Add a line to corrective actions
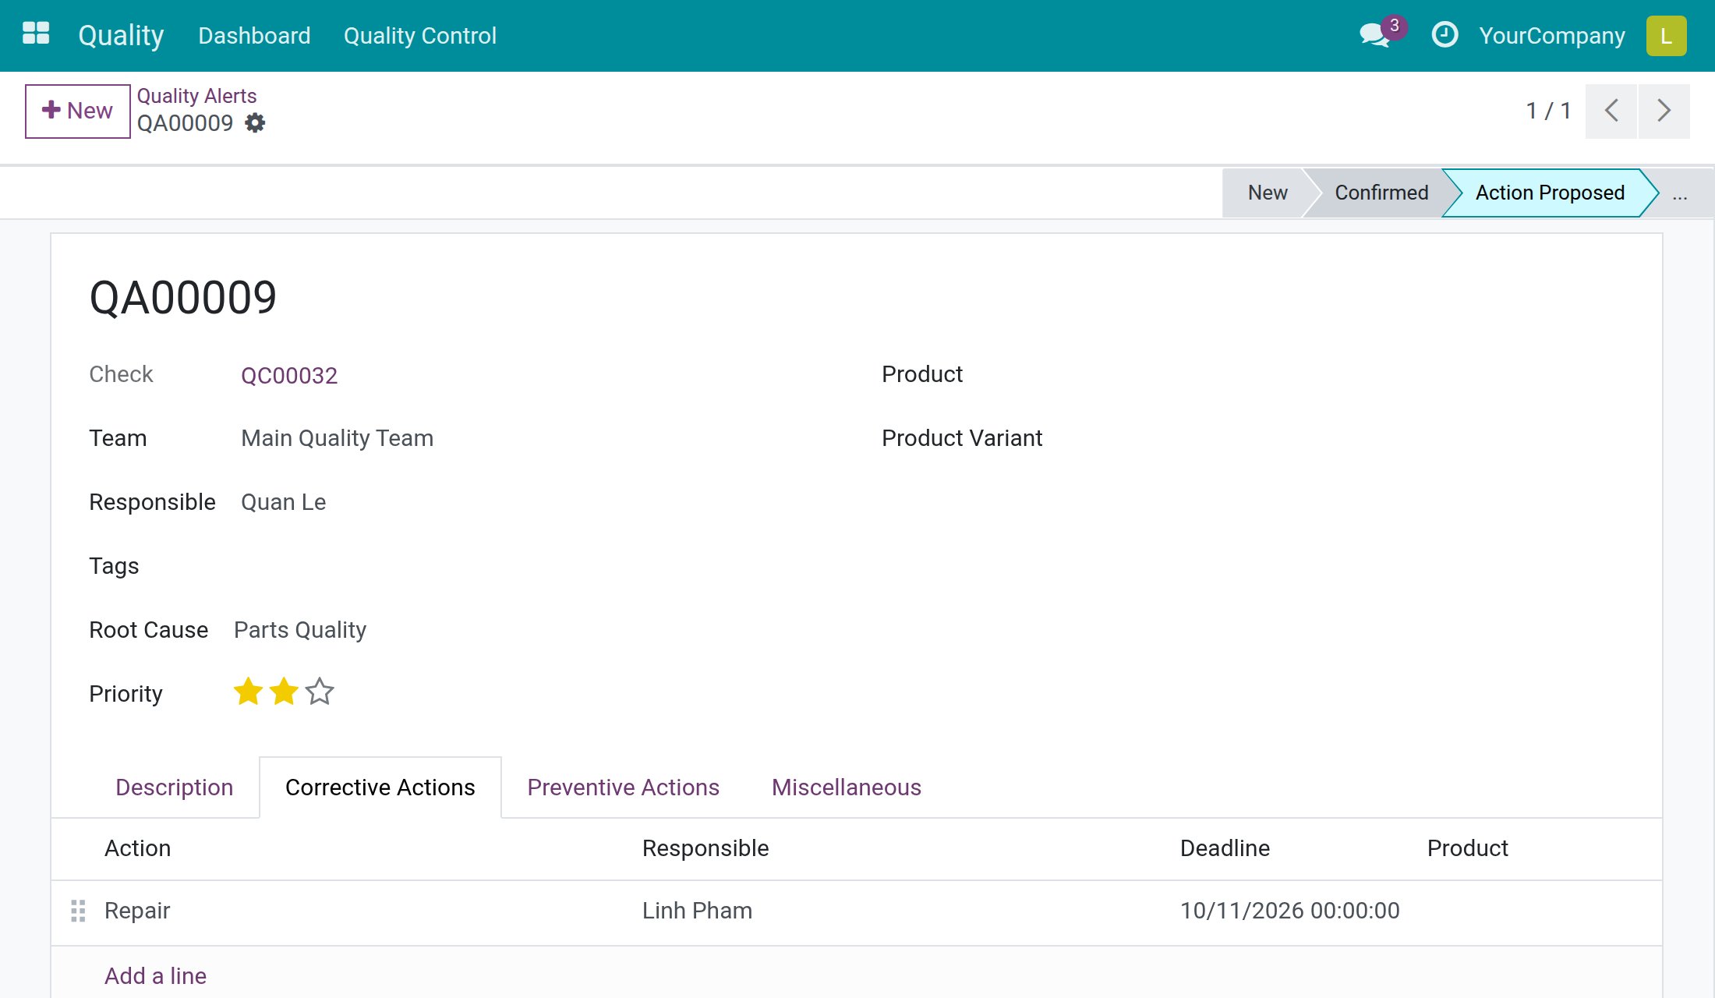The height and width of the screenshot is (998, 1715). coord(156,976)
